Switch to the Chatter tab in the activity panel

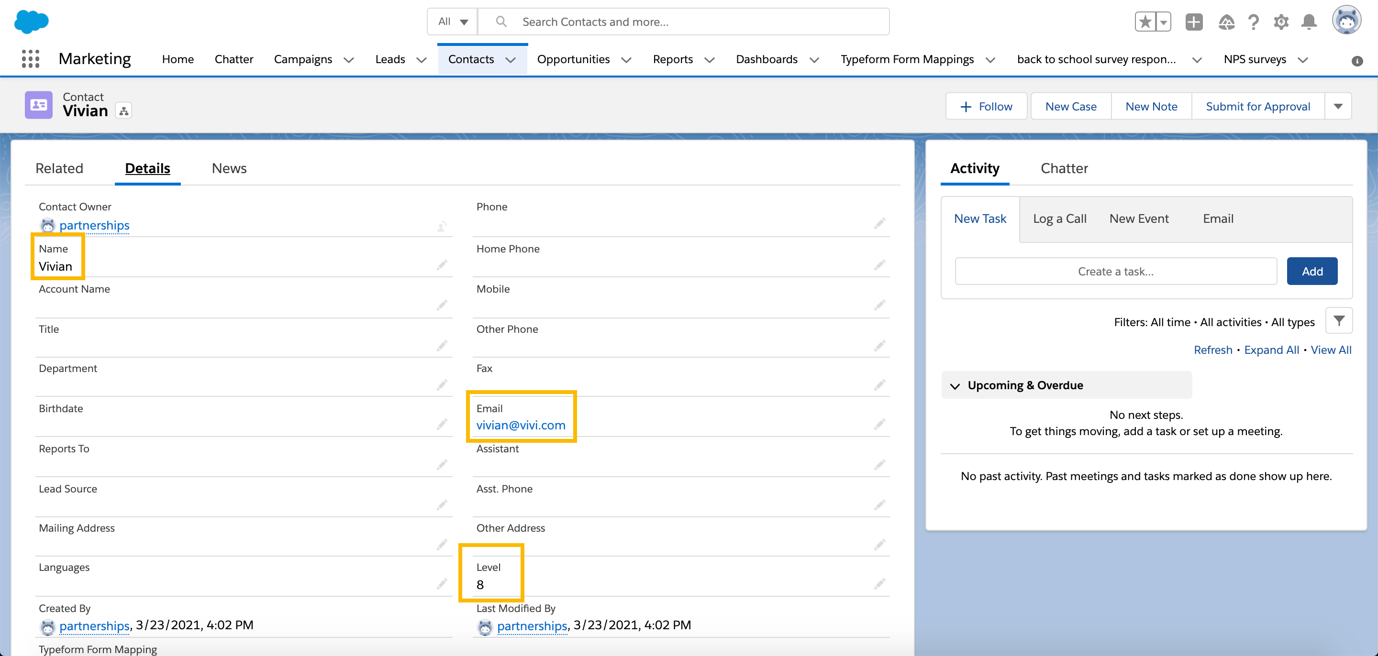pyautogui.click(x=1064, y=168)
